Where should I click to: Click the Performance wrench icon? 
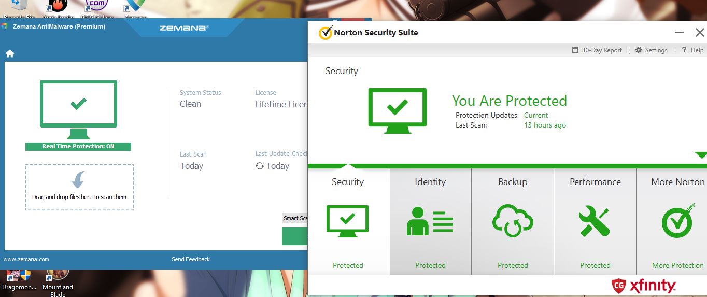(595, 221)
